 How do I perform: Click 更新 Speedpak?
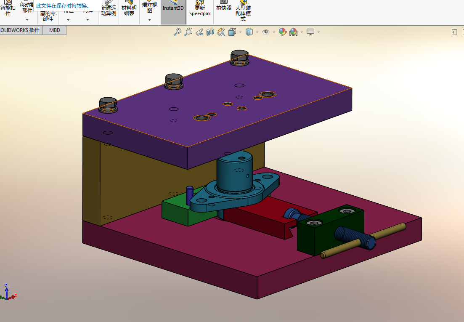click(200, 9)
